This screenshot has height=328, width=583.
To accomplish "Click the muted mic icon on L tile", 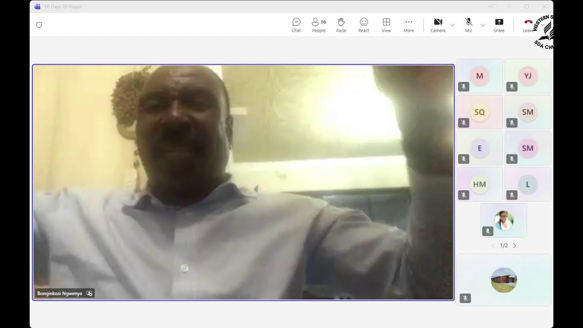I will [512, 195].
